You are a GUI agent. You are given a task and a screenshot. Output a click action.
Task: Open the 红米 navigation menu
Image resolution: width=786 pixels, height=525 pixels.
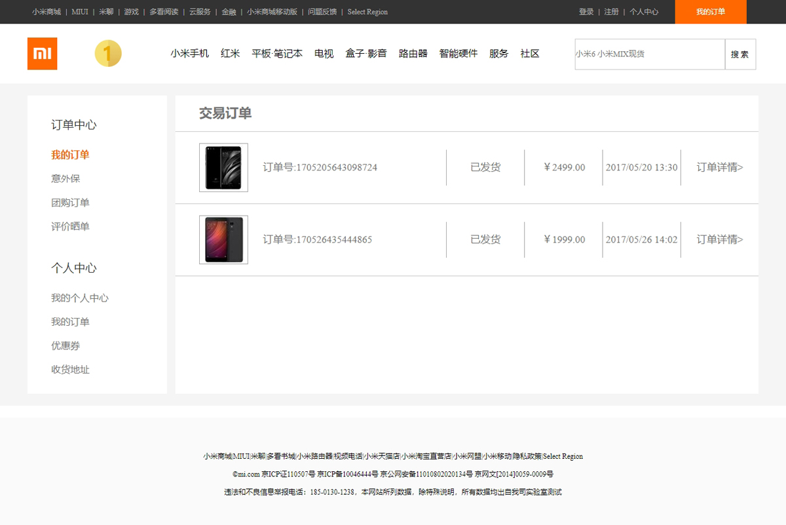point(231,54)
